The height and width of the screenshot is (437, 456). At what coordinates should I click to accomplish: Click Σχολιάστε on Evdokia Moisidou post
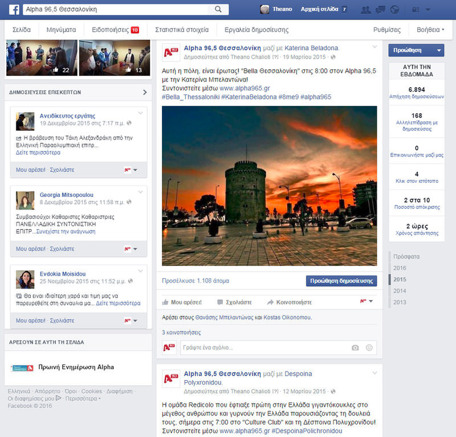point(62,320)
